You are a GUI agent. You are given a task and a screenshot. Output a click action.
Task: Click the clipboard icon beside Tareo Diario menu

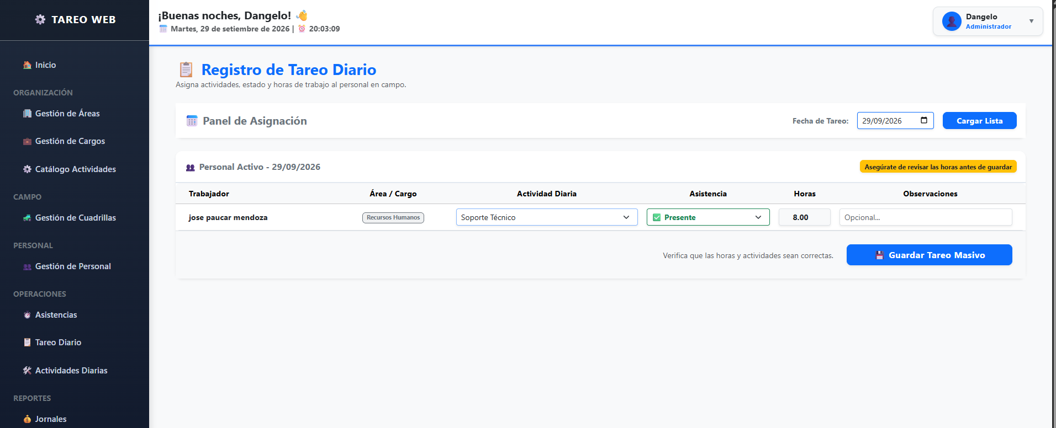coord(27,343)
